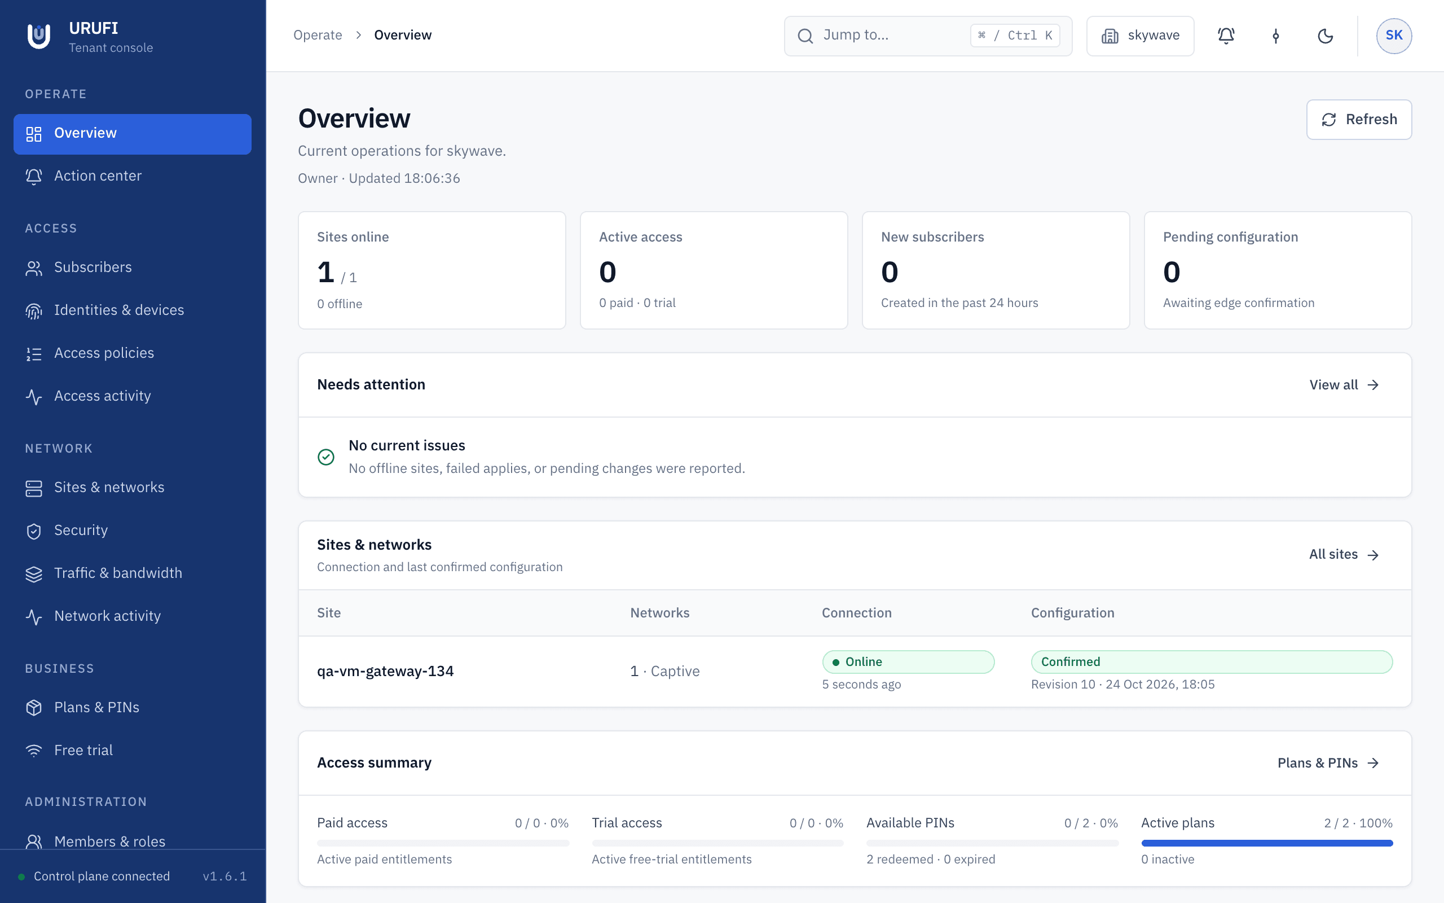Click the Free trial wifi icon
Viewport: 1444px width, 903px height.
[34, 751]
